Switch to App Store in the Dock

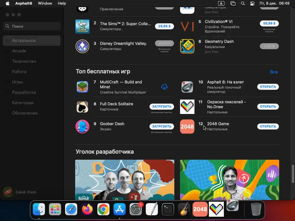click(120, 209)
